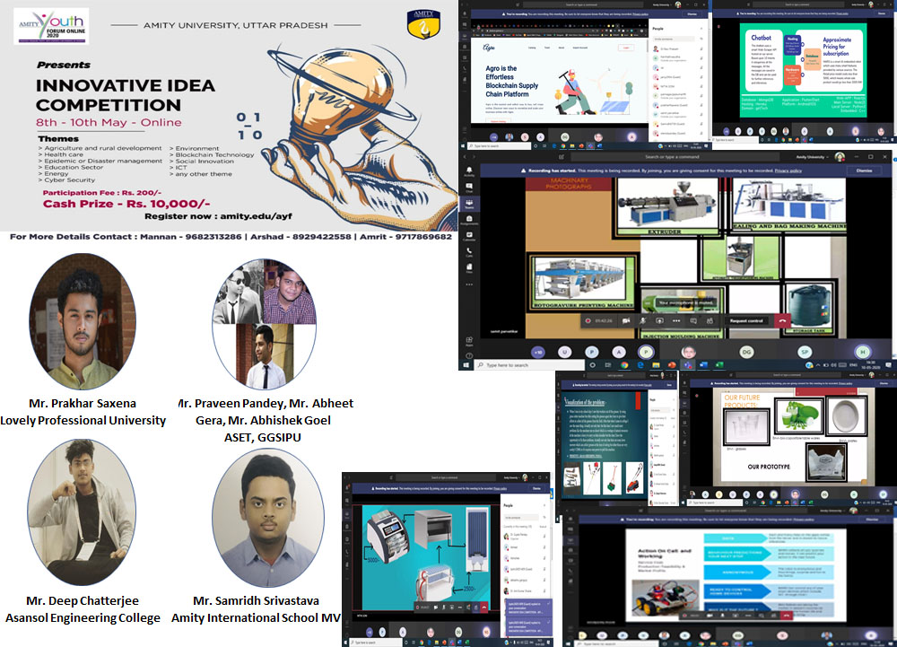The width and height of the screenshot is (897, 647).
Task: Open Word on taskbar under machinery meeting
Action: tap(703, 365)
